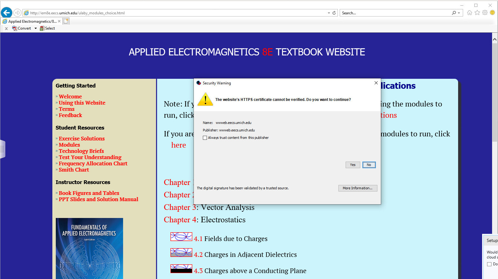Screen dimensions: 498x279
Task: Click the More Information button
Action: tap(357, 188)
